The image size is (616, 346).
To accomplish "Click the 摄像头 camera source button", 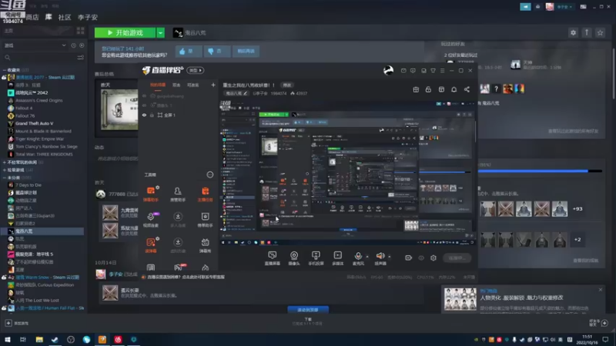I will pyautogui.click(x=294, y=258).
